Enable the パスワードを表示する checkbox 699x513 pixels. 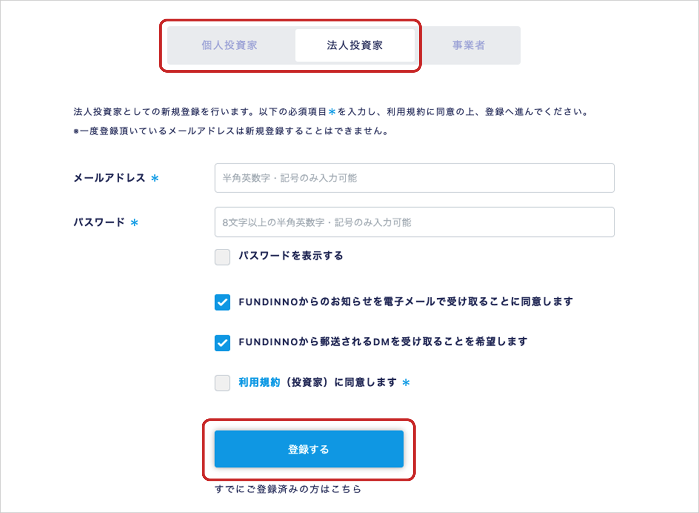222,257
